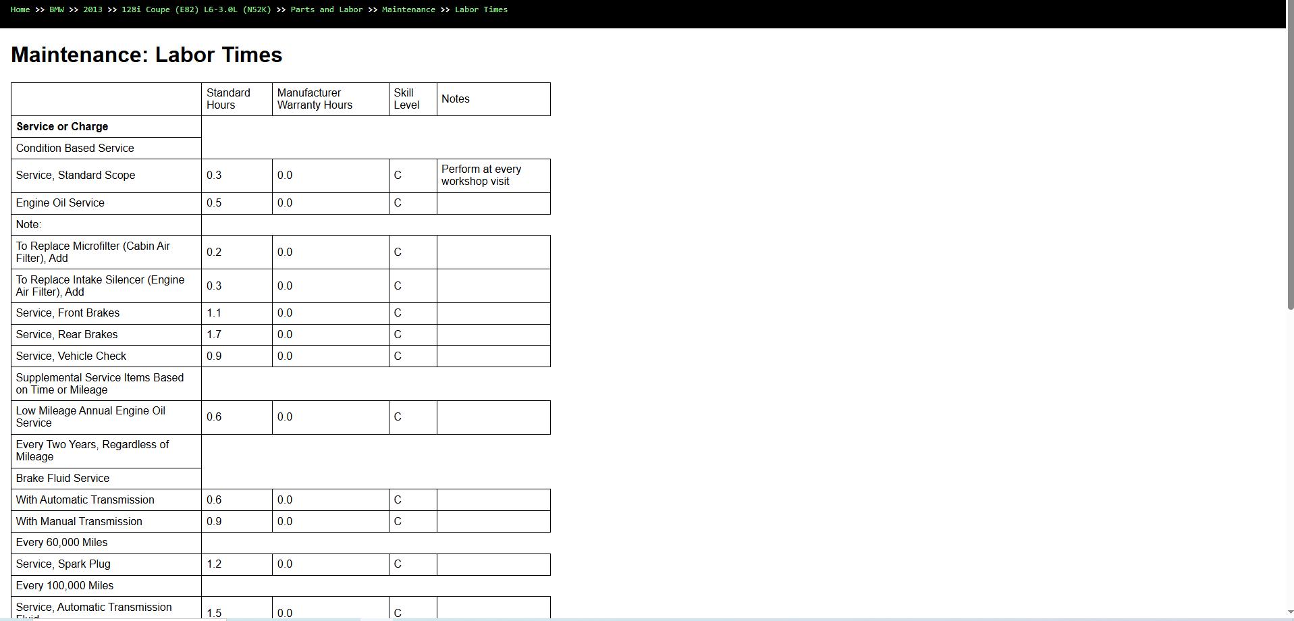Select the Every 60,000 Miles row
The height and width of the screenshot is (621, 1294).
[106, 543]
